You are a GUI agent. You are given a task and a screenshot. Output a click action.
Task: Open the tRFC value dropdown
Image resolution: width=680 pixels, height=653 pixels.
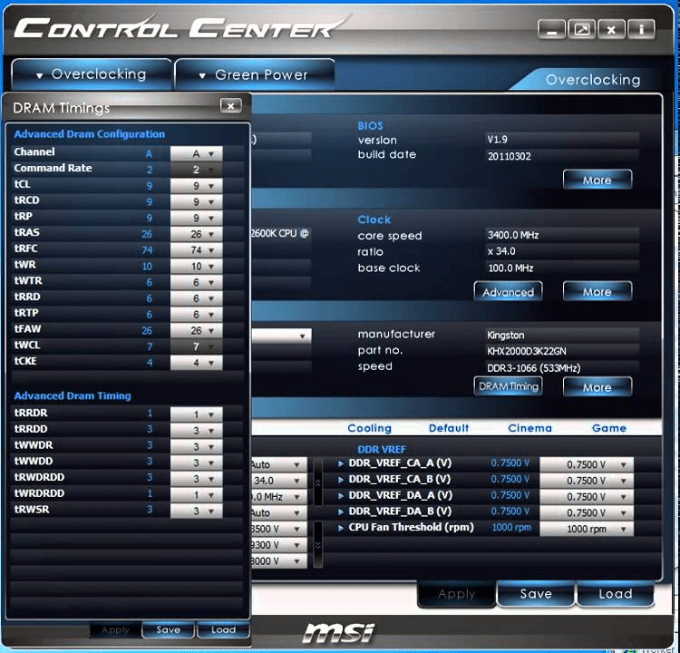[197, 250]
